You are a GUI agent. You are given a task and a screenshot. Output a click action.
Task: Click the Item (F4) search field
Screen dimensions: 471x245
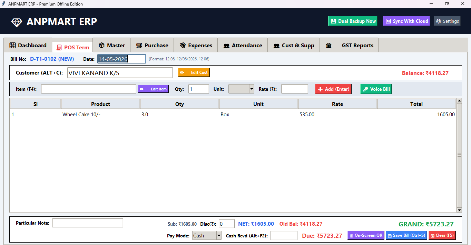click(x=89, y=89)
